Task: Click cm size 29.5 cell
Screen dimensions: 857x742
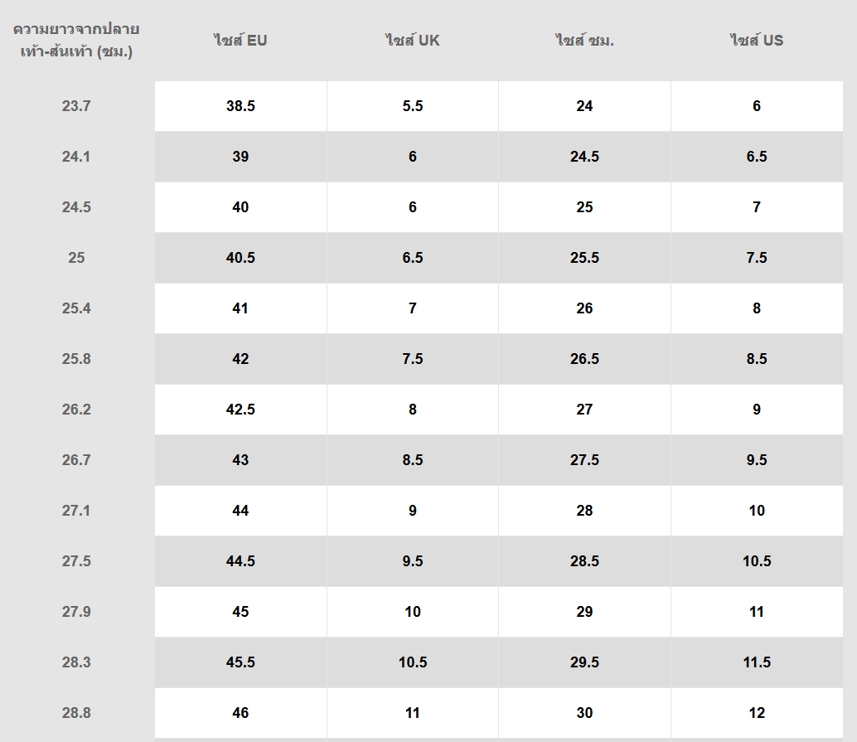Action: tap(584, 662)
